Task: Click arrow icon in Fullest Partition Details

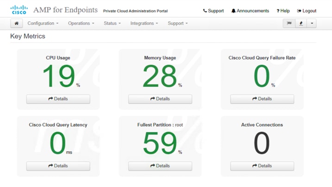Action: pyautogui.click(x=153, y=166)
